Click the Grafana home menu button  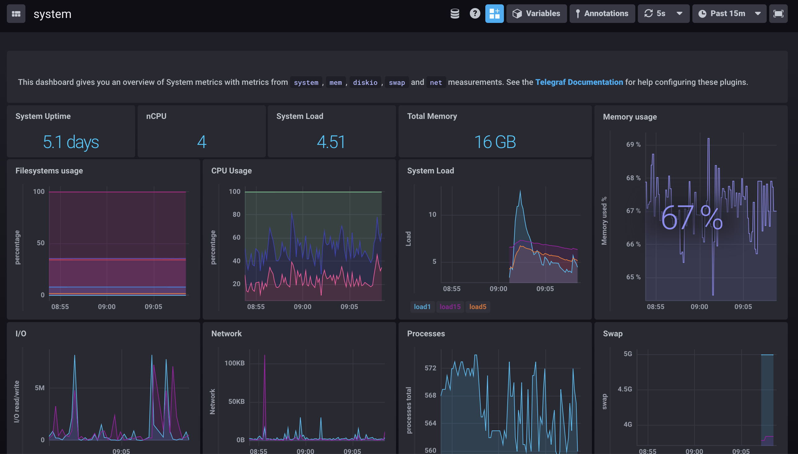point(16,14)
